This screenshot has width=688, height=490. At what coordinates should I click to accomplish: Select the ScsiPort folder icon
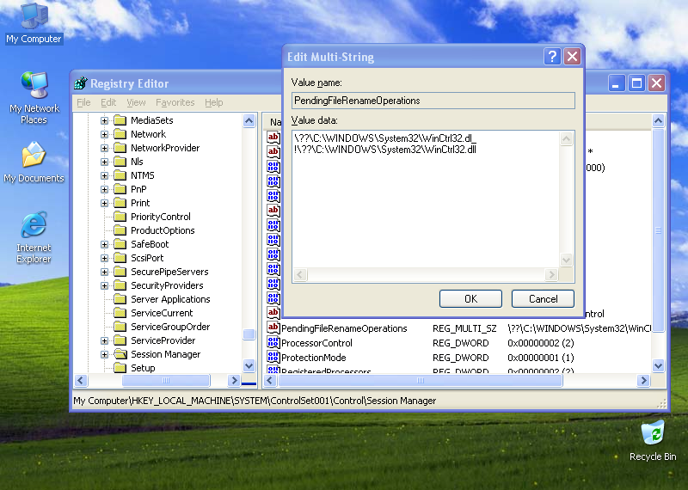coord(120,258)
